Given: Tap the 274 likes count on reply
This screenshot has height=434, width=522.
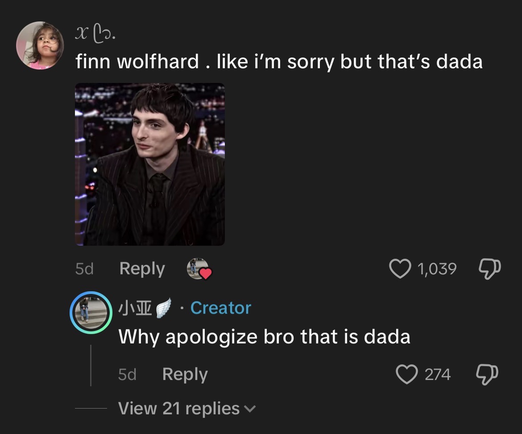Looking at the screenshot, I should click(437, 374).
